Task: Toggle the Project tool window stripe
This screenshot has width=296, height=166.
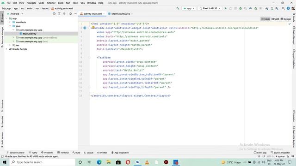Action: tap(2, 18)
